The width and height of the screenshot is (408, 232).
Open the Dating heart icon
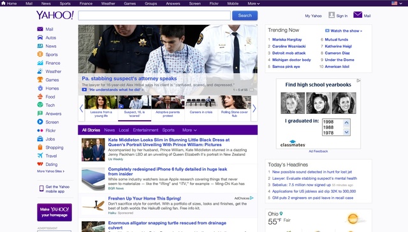coord(40,164)
